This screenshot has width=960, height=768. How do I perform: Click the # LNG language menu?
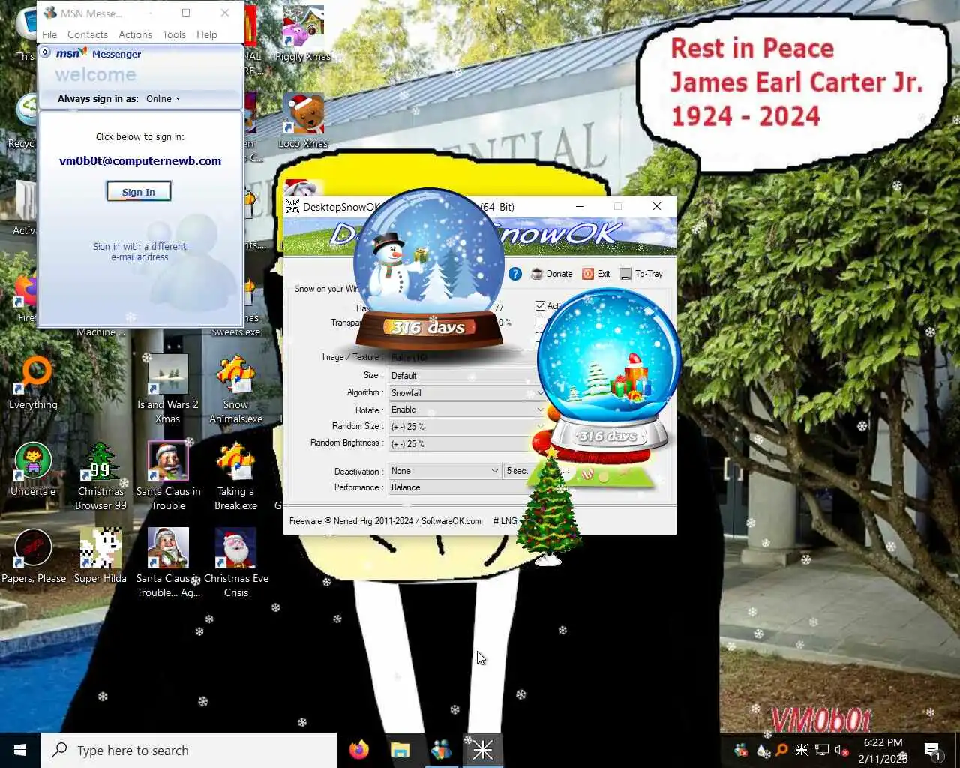coord(505,521)
